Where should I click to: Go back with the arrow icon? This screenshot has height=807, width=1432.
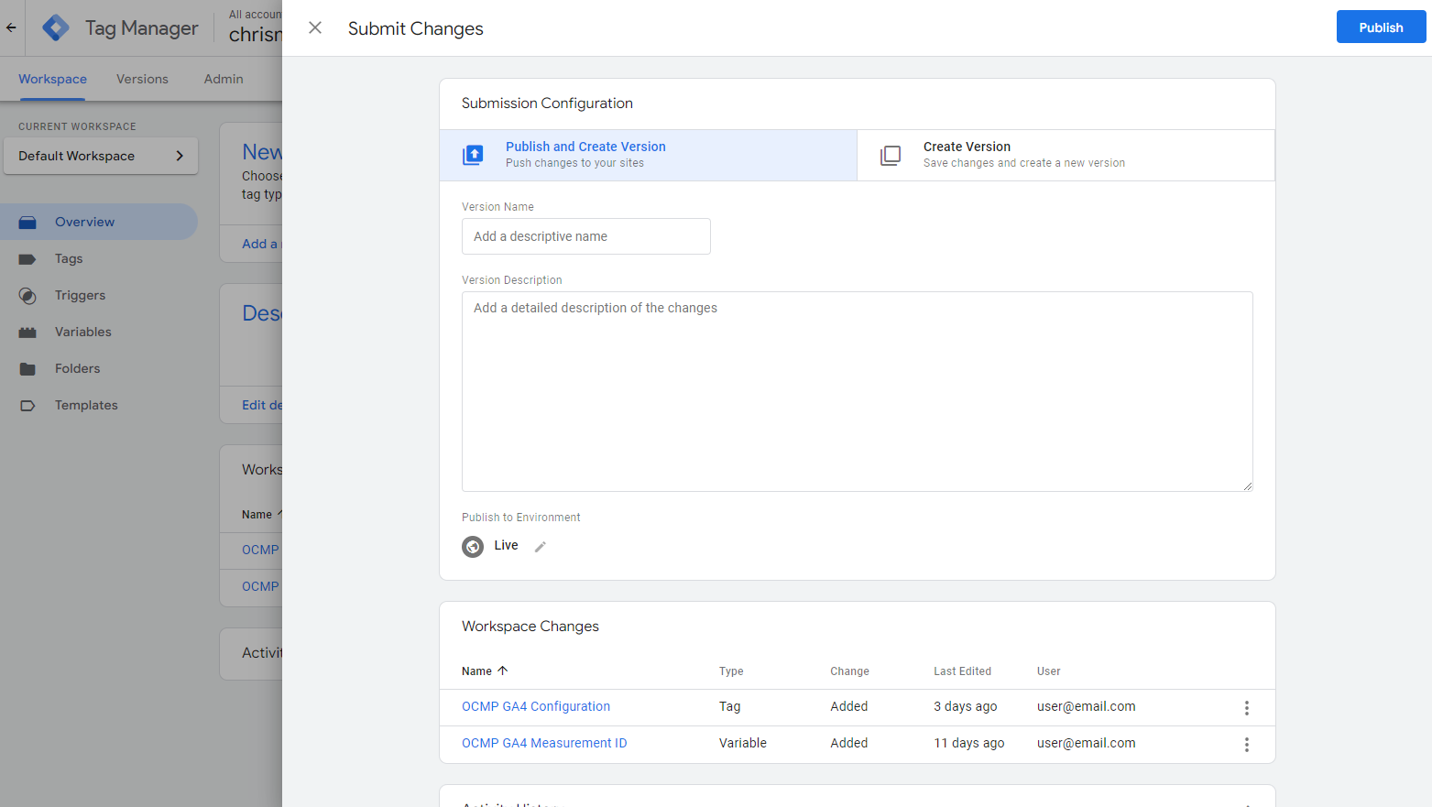tap(11, 27)
